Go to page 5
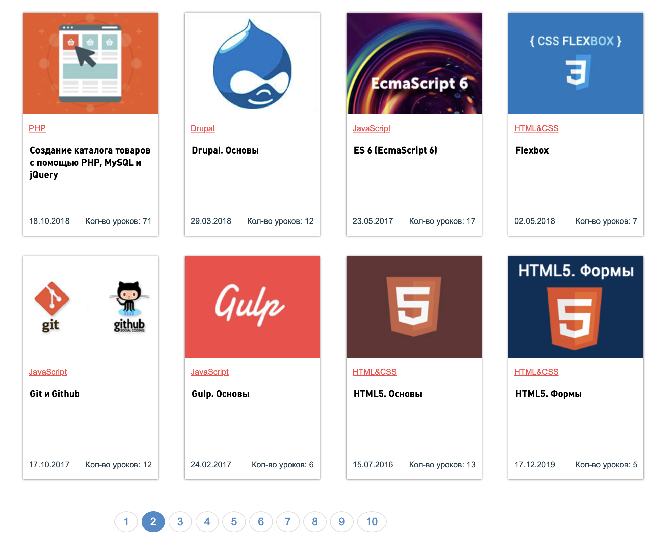This screenshot has width=662, height=541. [234, 522]
